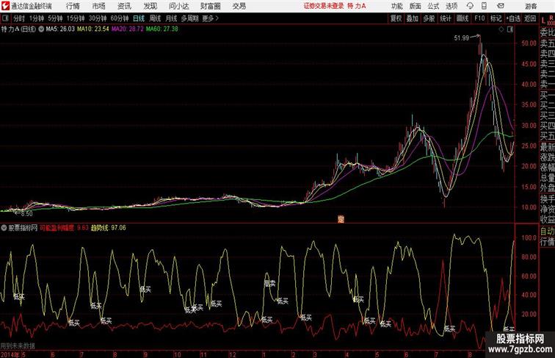Click the 趋势线: 97.06 indicator label
The width and height of the screenshot is (555, 358).
(x=108, y=228)
